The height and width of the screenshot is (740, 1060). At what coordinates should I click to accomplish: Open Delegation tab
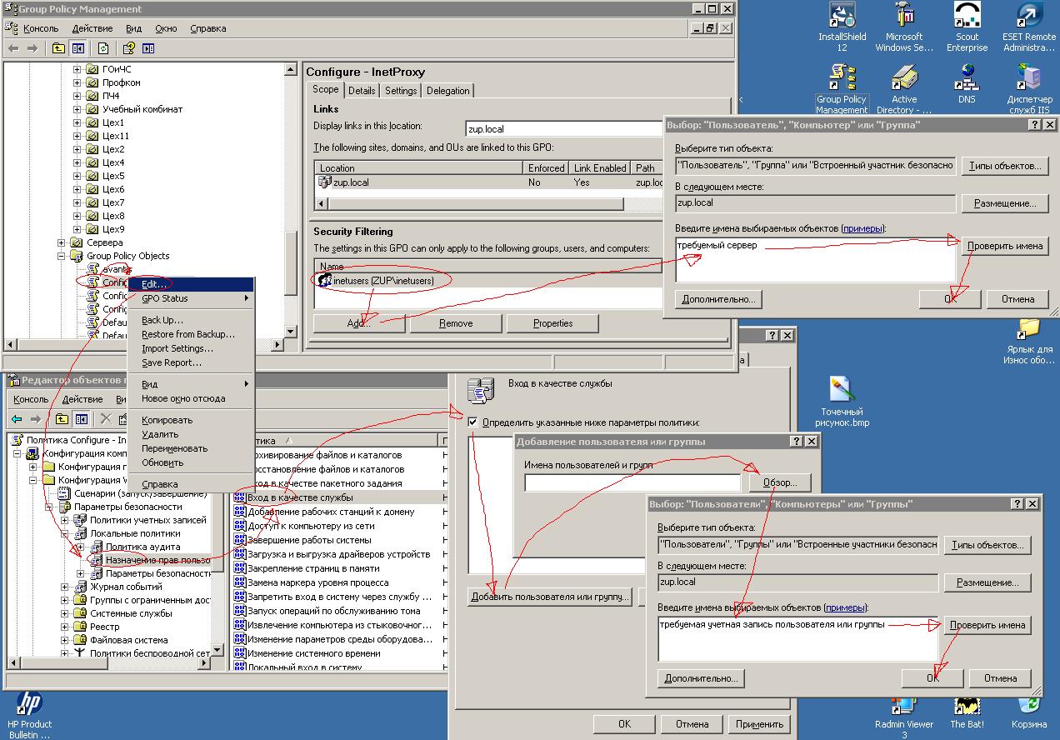pos(448,91)
